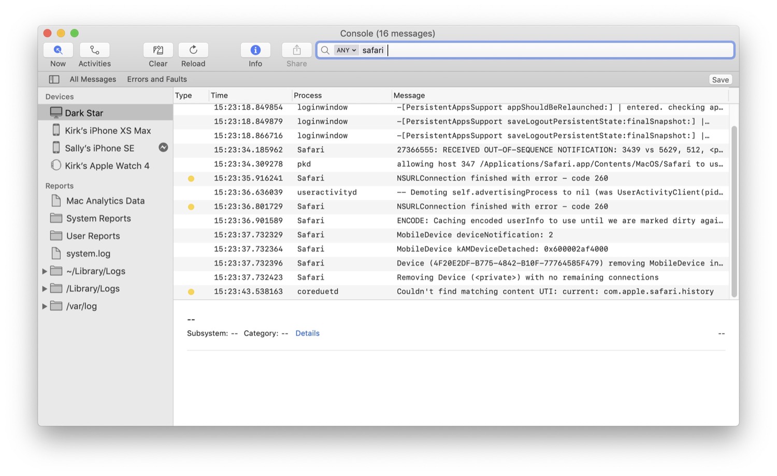Toggle the sidebar visibility icon
This screenshot has width=777, height=476.
coord(54,79)
